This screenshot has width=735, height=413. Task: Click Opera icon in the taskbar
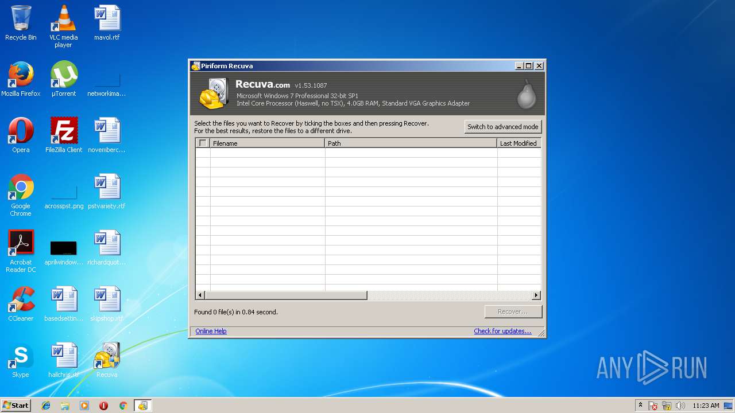point(104,406)
